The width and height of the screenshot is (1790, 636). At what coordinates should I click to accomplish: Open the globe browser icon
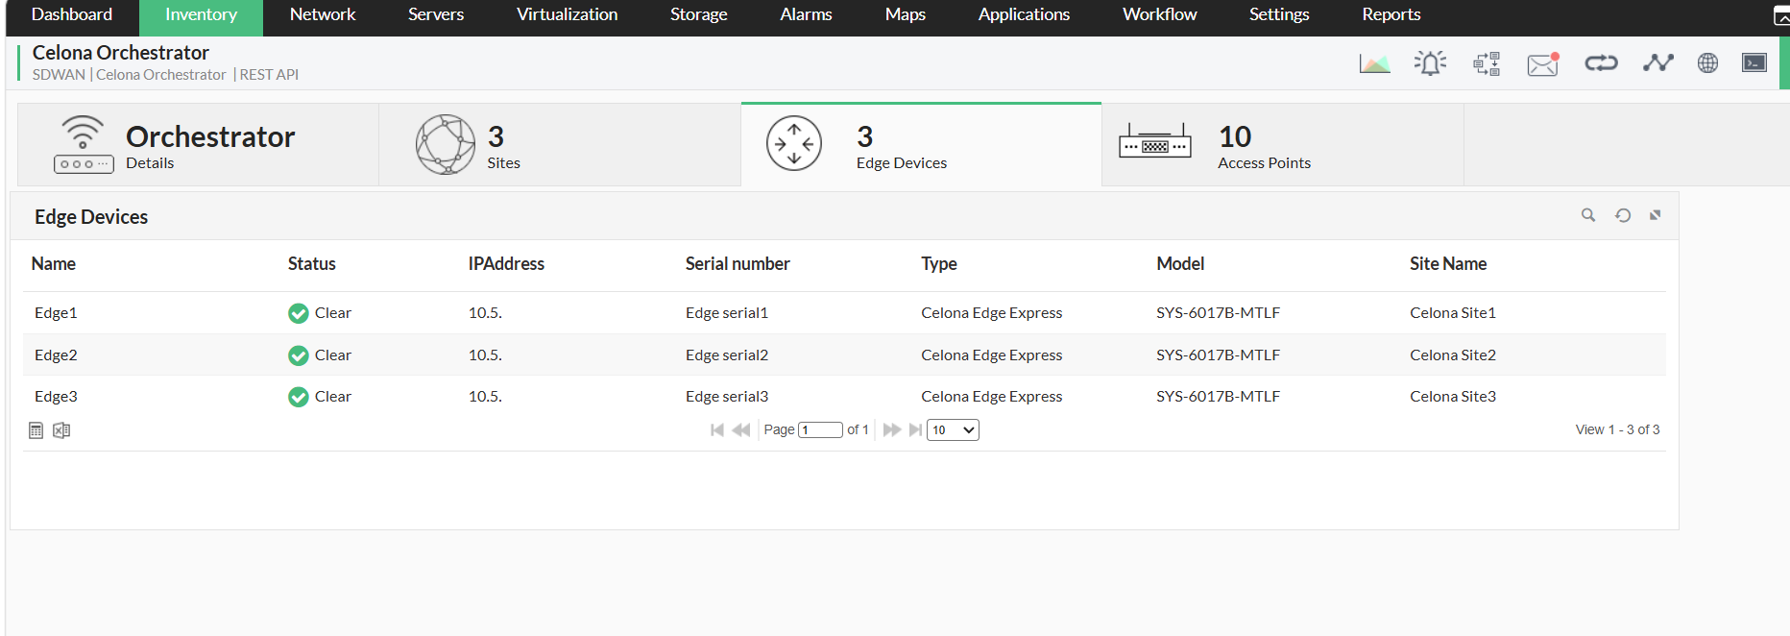[x=1707, y=63]
